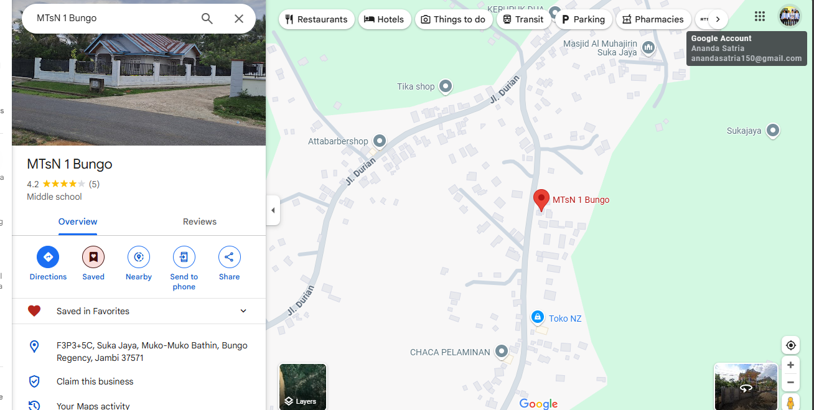Viewport: 814px width, 410px height.
Task: Zoom in with the plus button
Action: pyautogui.click(x=790, y=365)
